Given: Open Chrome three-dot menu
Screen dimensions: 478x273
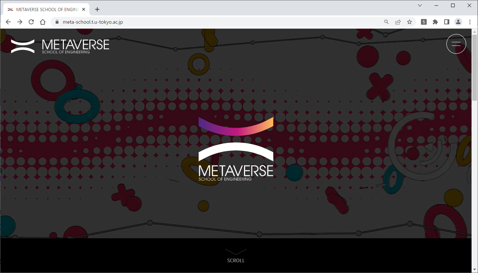Looking at the screenshot, I should click(x=470, y=22).
